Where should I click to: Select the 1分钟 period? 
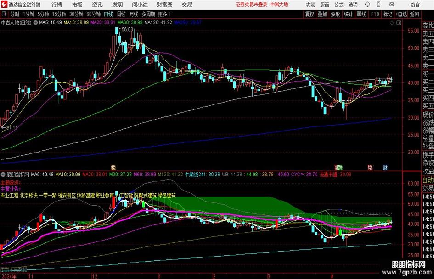pyautogui.click(x=28, y=14)
